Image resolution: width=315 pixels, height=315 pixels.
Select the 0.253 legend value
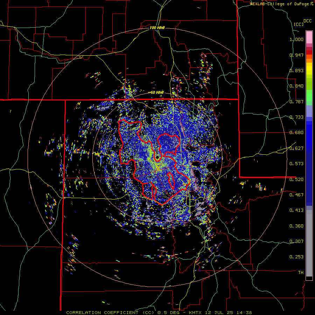click(296, 257)
